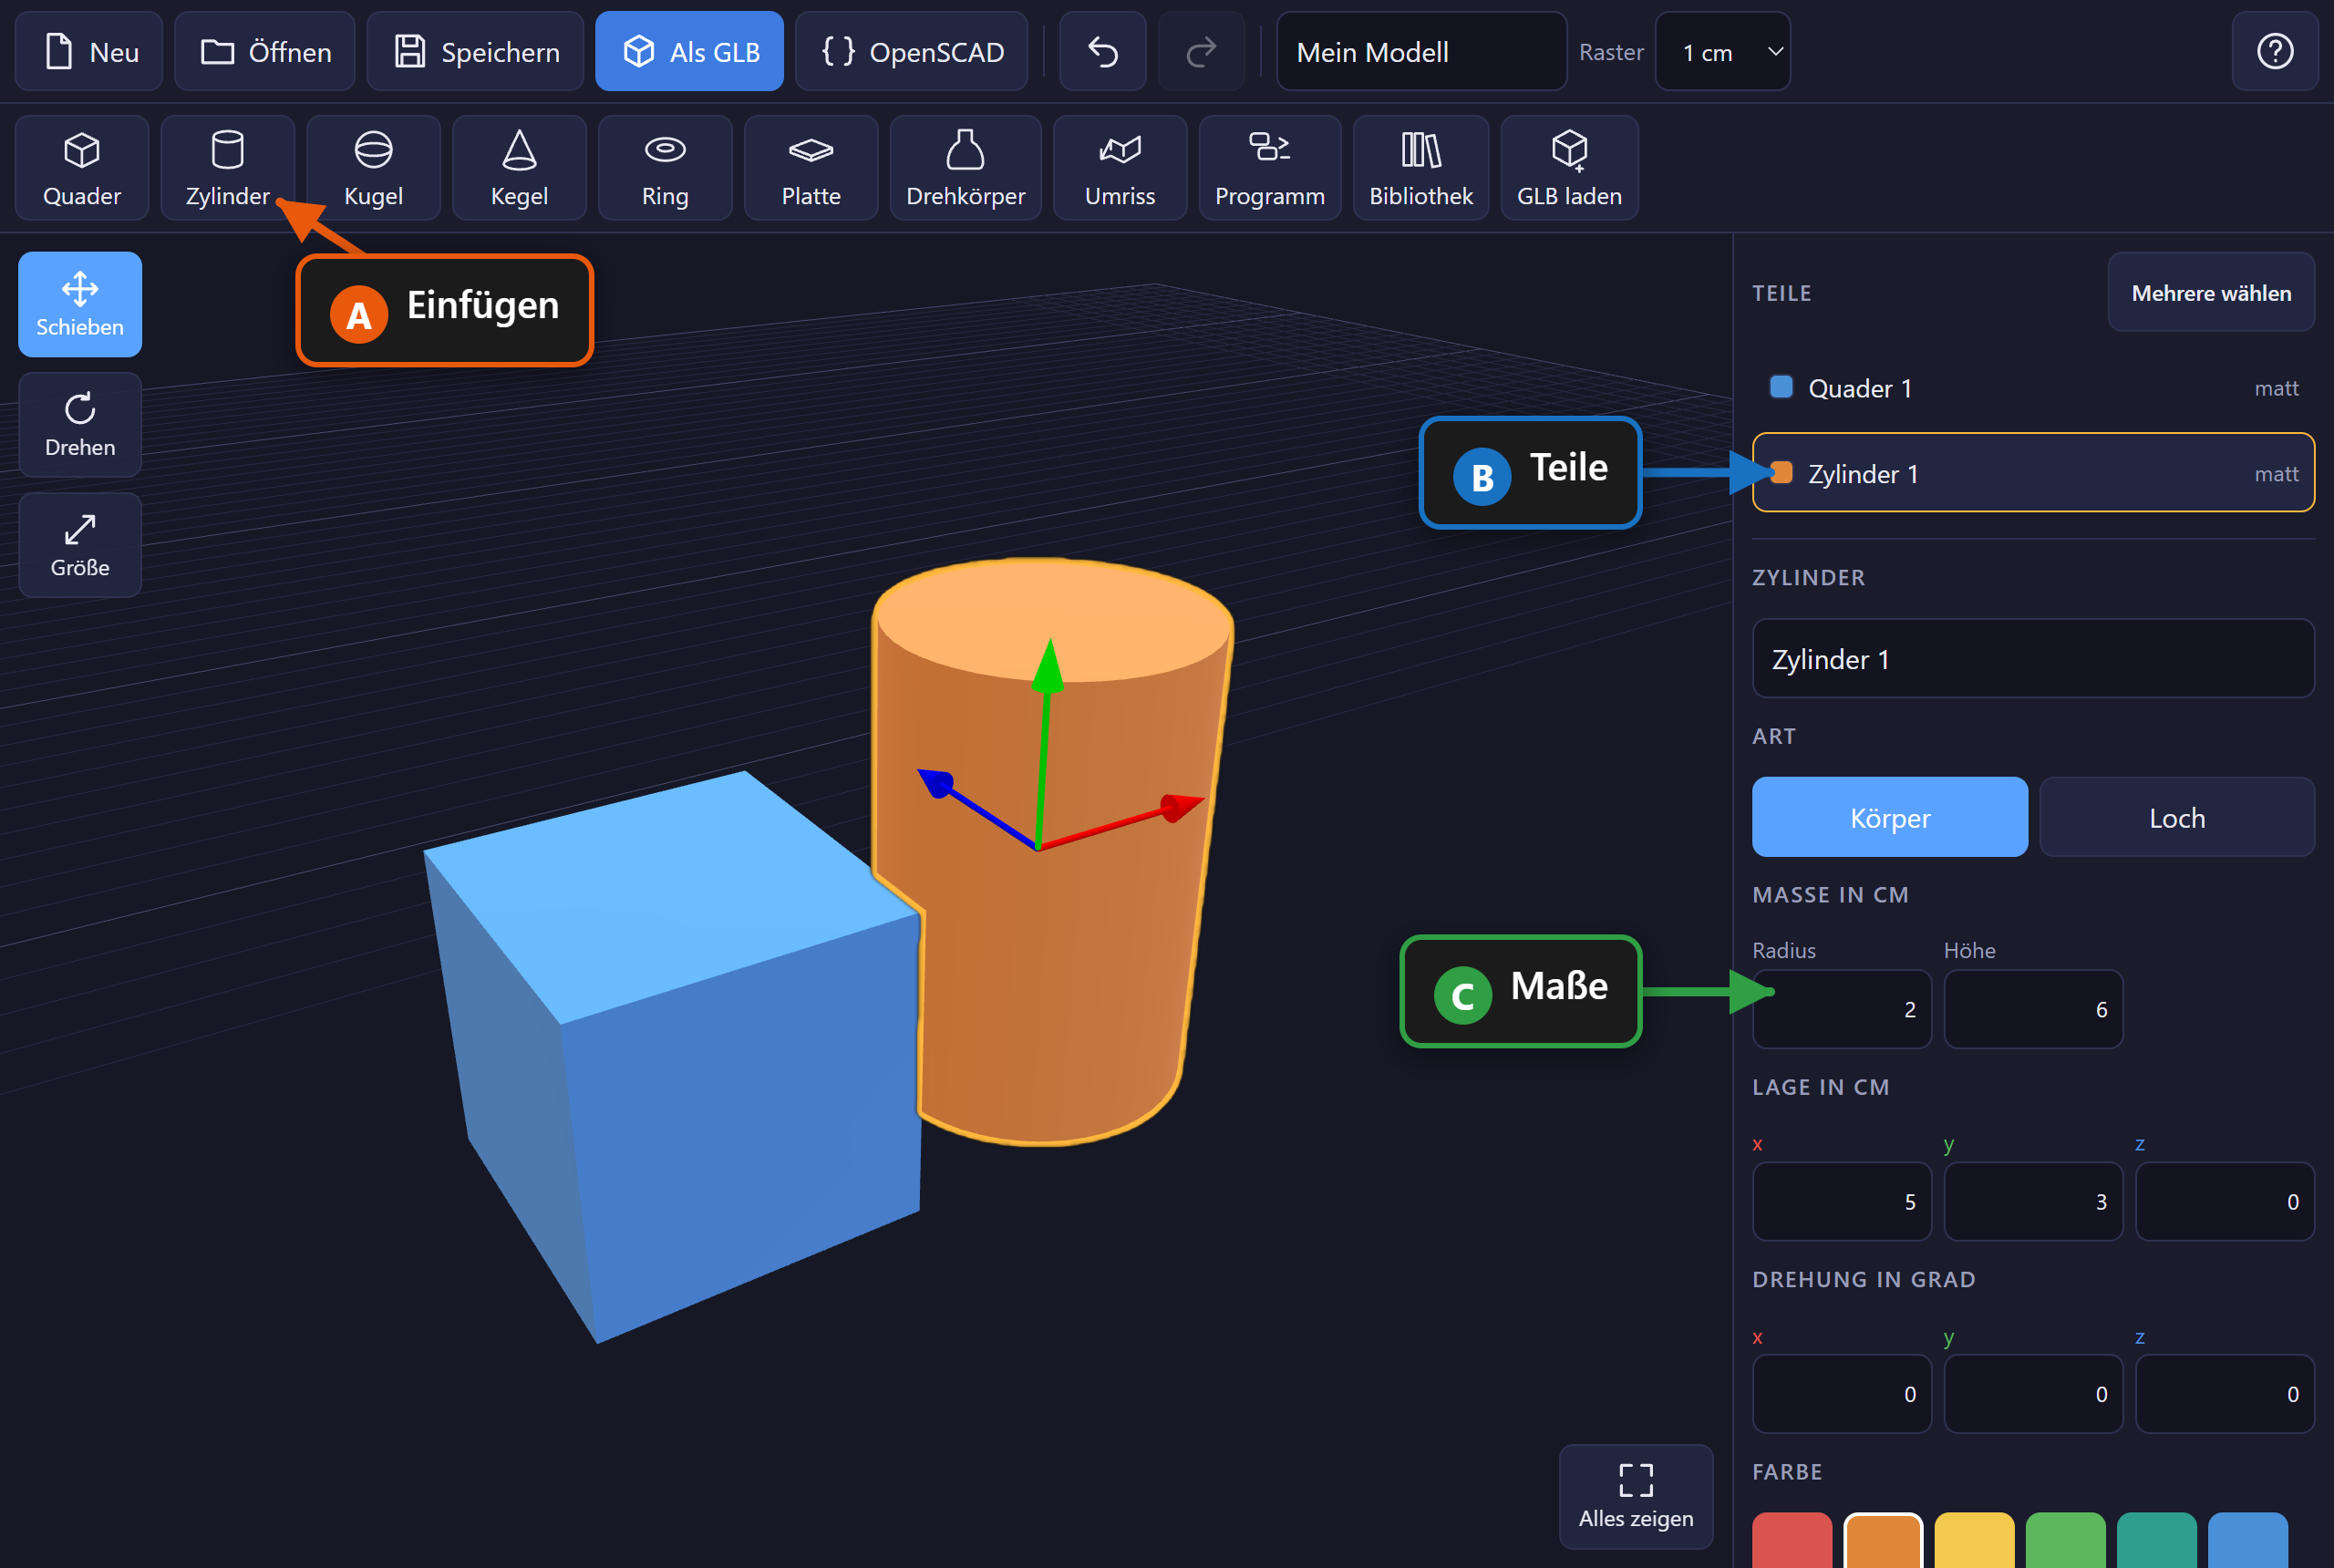The image size is (2334, 1568).
Task: Pick the teal color swatch
Action: point(2156,1540)
